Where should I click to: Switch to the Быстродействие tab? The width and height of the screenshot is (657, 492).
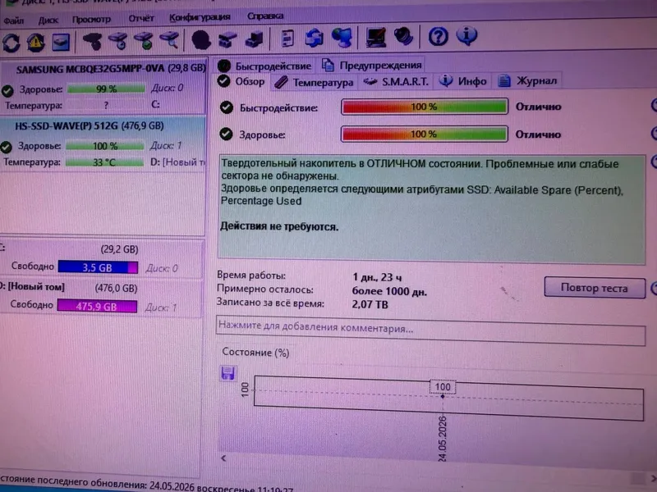[x=264, y=66]
